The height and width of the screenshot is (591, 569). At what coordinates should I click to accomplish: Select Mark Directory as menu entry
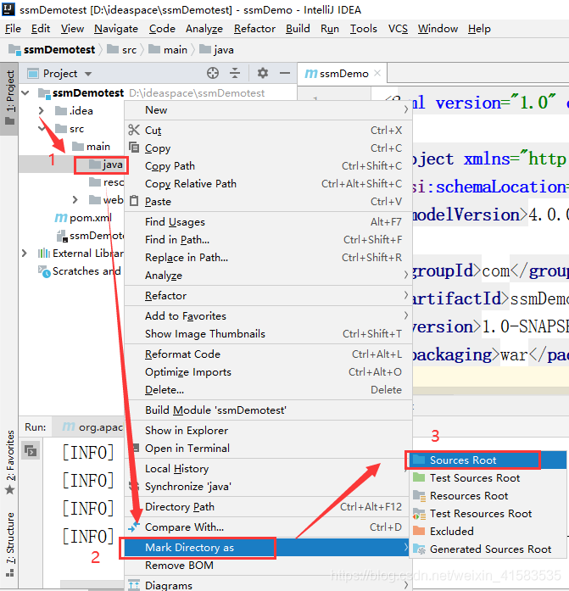189,548
